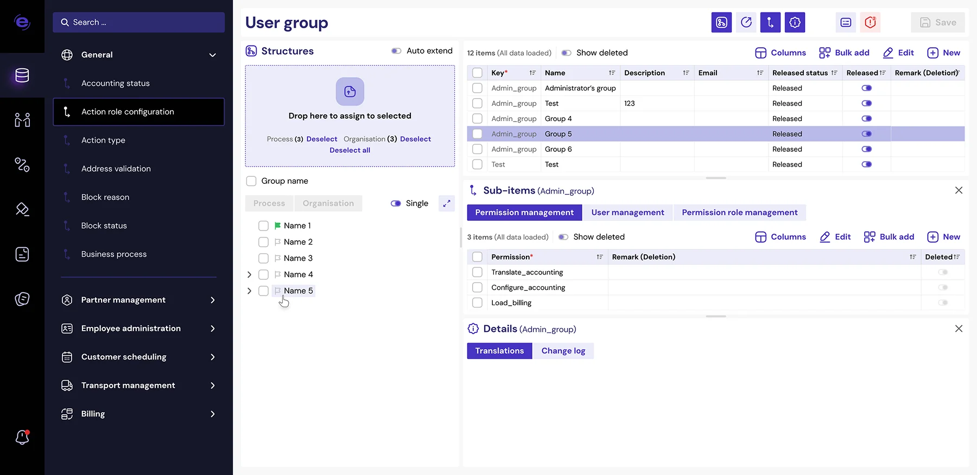Open the Translations tab

499,351
